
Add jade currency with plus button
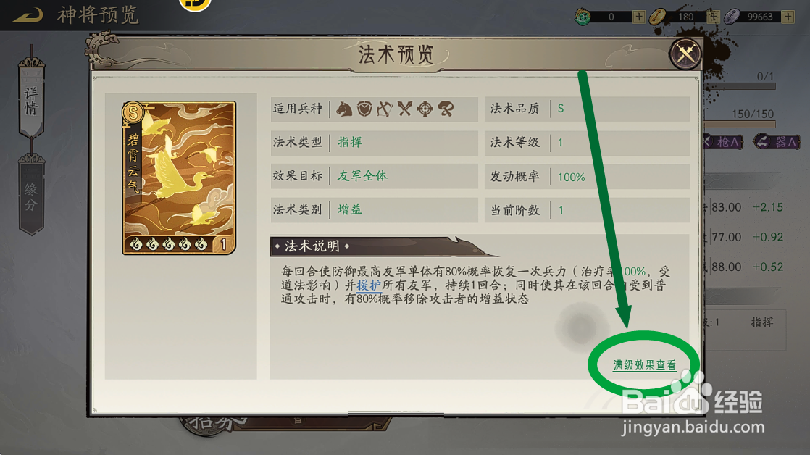click(x=639, y=17)
